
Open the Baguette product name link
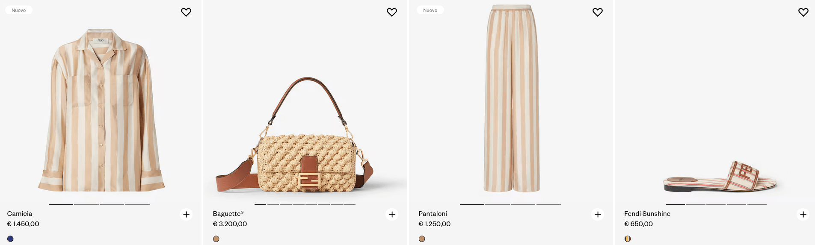coord(228,214)
